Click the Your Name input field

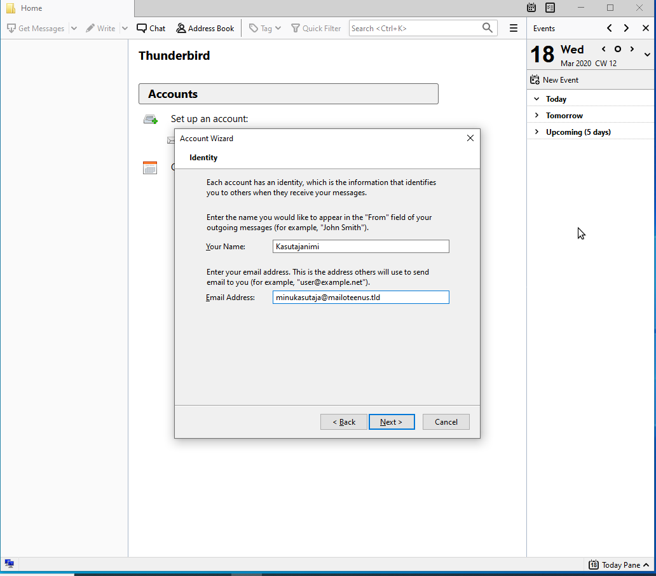[360, 247]
